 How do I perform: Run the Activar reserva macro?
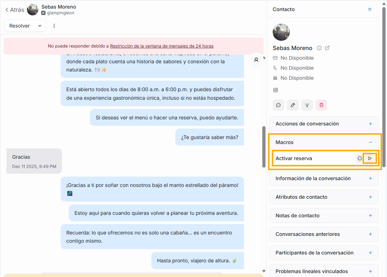point(370,158)
